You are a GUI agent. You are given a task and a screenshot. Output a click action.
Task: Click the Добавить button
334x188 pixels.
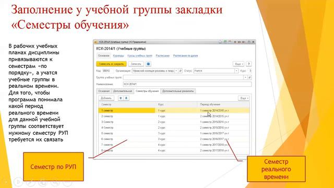click(106, 98)
